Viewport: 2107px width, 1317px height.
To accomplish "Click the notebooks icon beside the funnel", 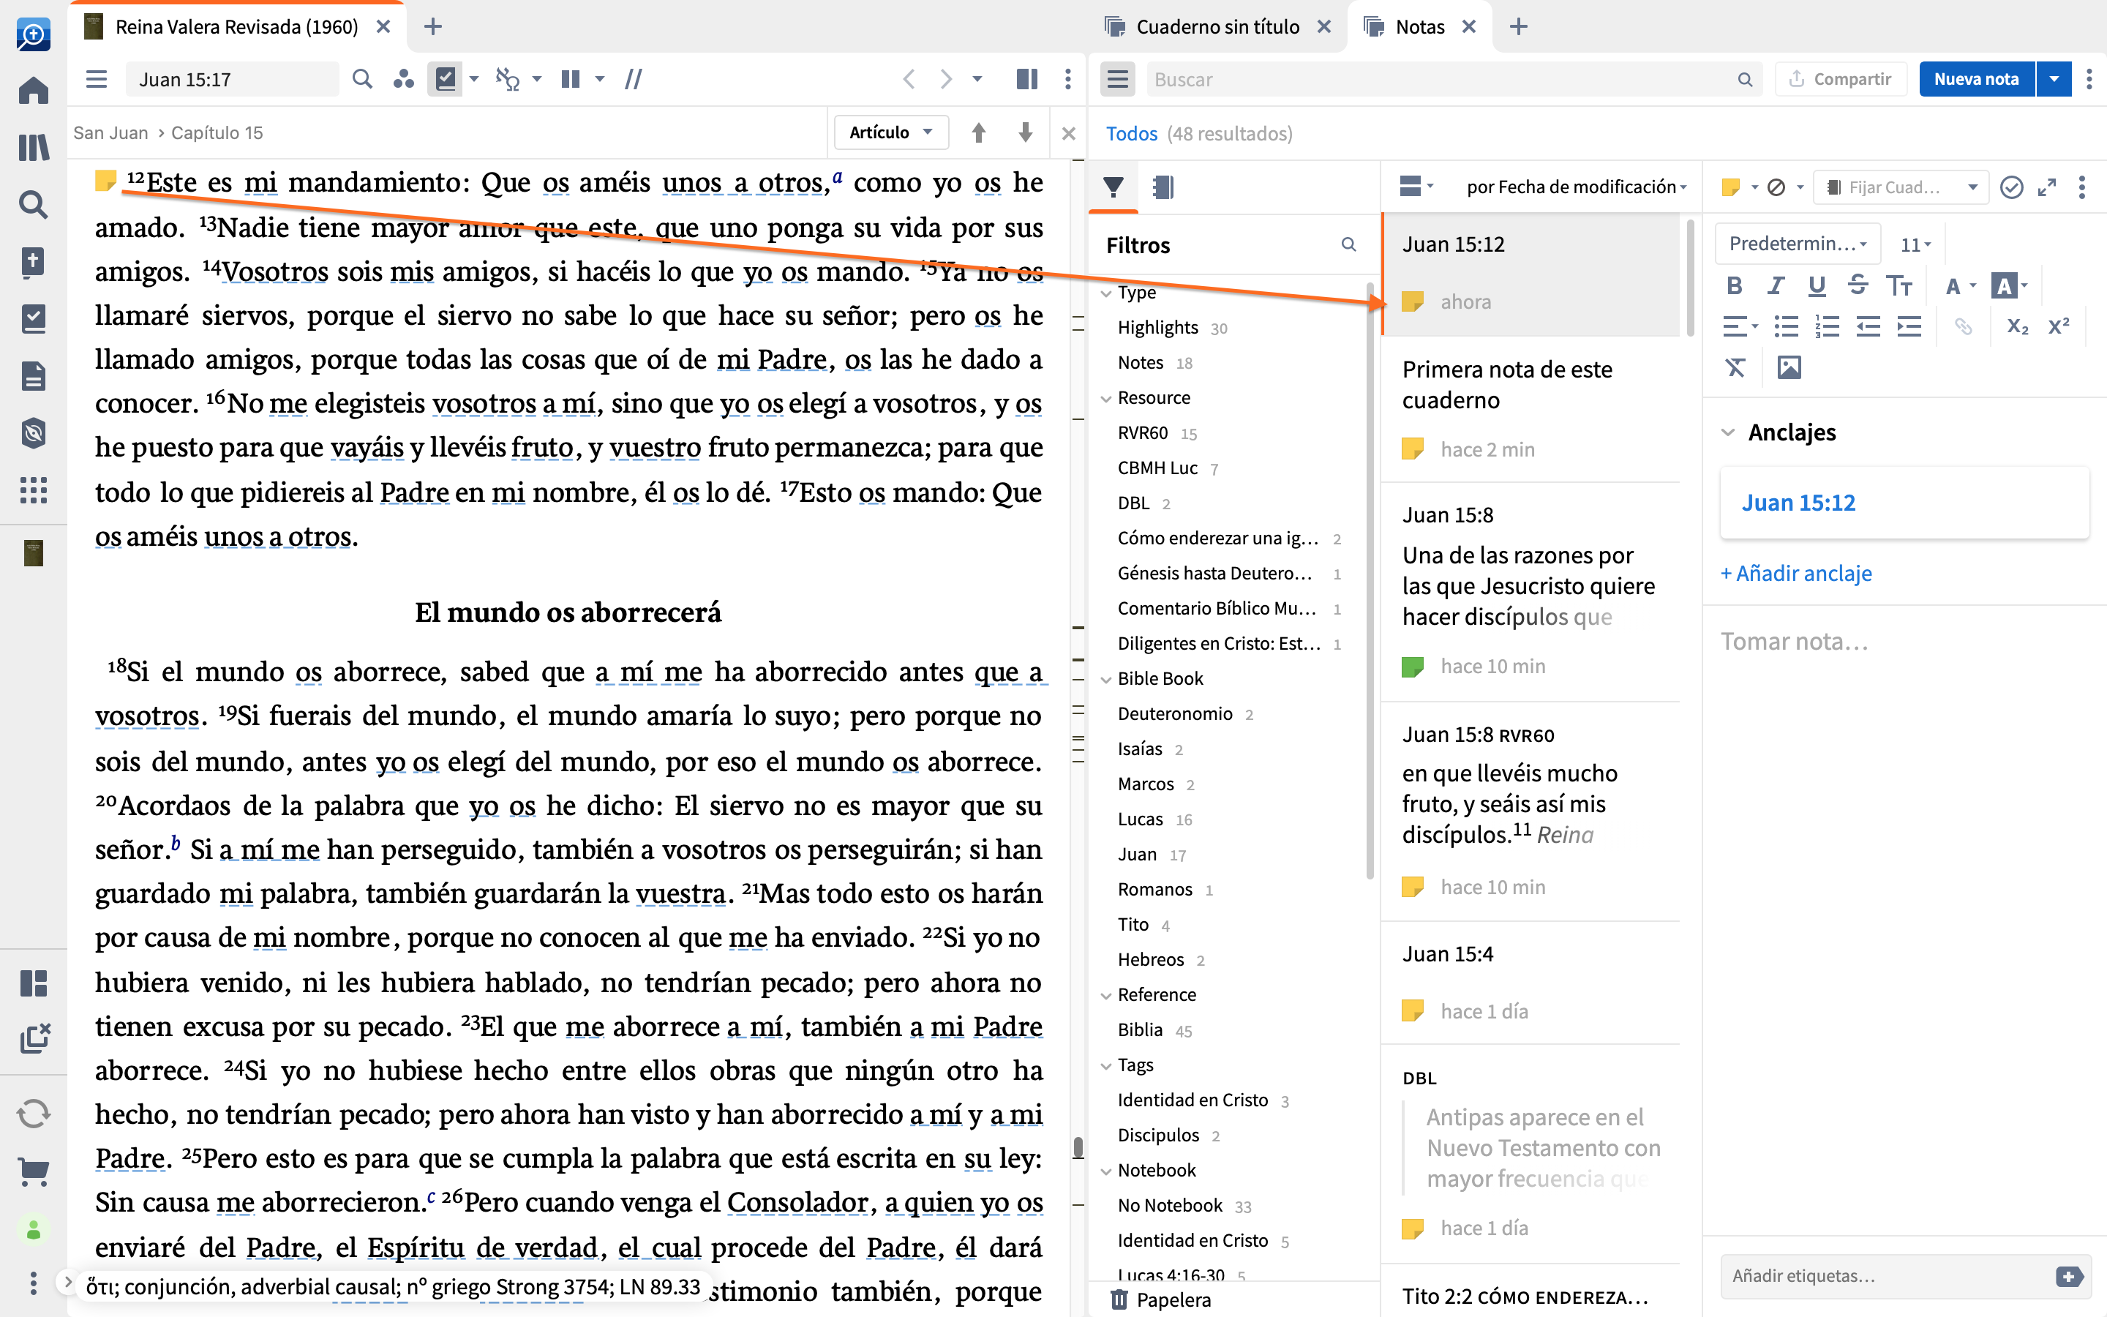I will click(x=1164, y=187).
